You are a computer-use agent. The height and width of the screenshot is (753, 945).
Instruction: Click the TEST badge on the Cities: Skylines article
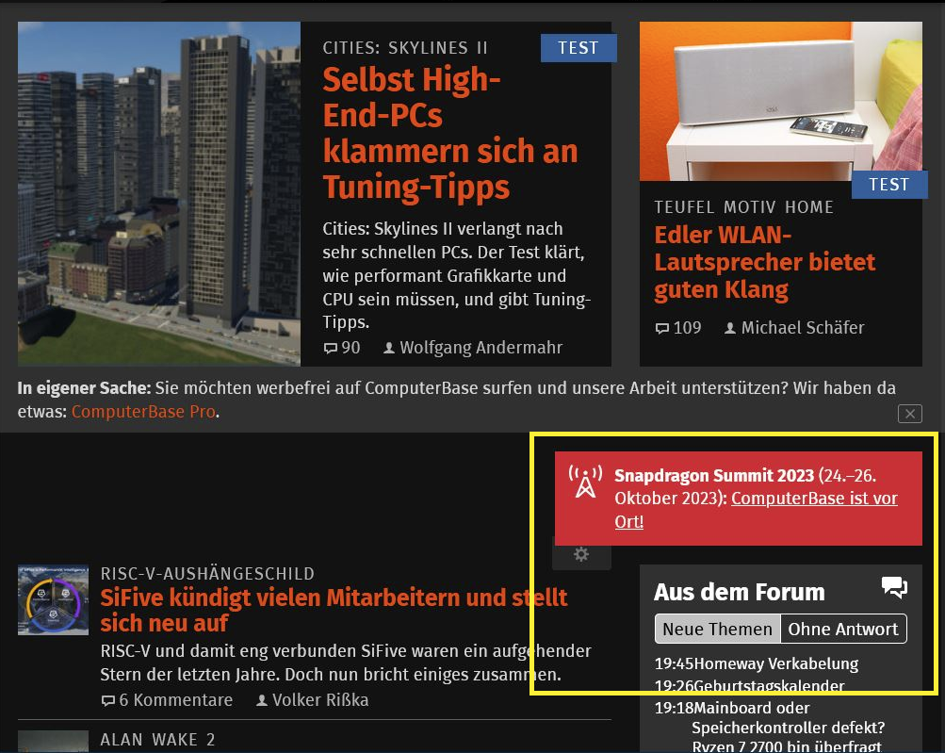click(x=578, y=48)
